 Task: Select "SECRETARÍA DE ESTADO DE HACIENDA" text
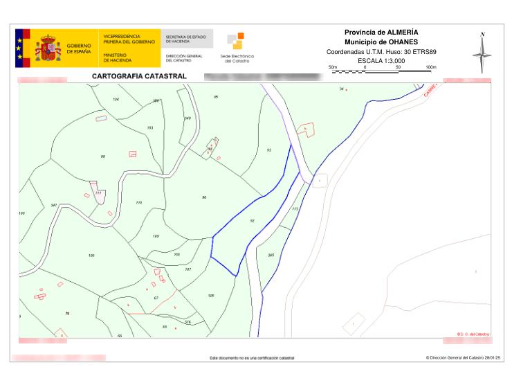pos(185,39)
